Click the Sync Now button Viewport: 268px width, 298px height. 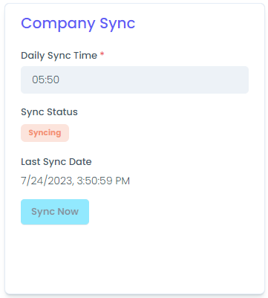pyautogui.click(x=55, y=212)
